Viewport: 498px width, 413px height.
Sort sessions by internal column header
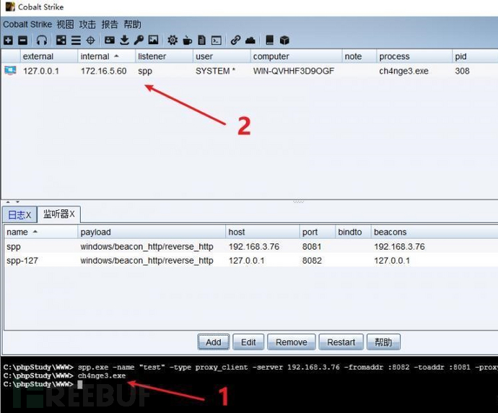pyautogui.click(x=106, y=56)
